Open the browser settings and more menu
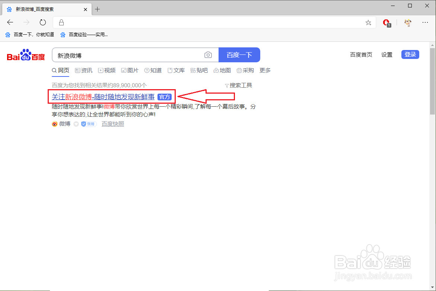436x291 pixels. [x=425, y=22]
